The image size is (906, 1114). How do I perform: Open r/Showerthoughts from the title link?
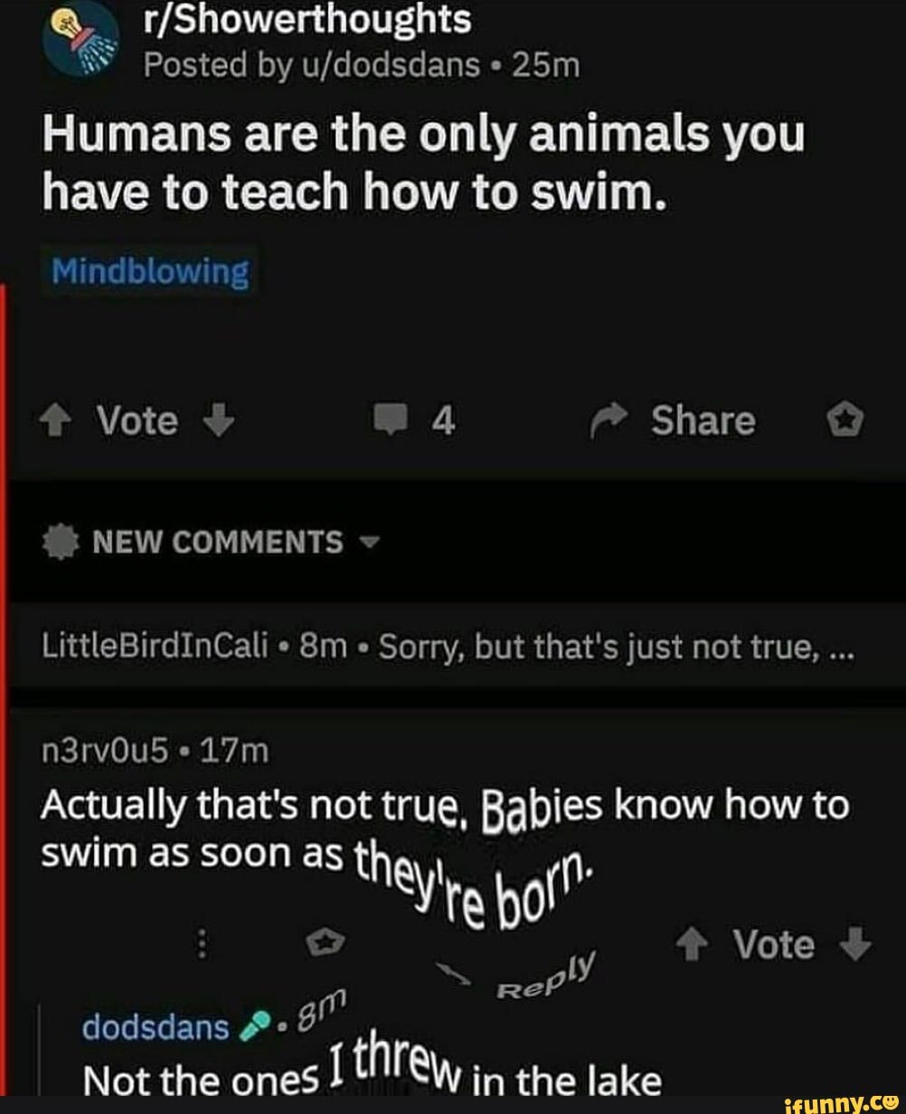pos(307,23)
